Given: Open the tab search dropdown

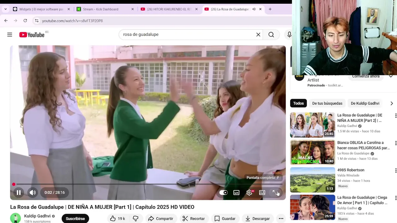Looking at the screenshot, I should [x=5, y=9].
